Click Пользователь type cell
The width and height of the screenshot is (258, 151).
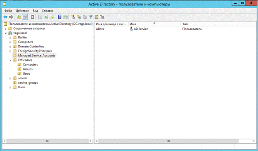tap(192, 29)
